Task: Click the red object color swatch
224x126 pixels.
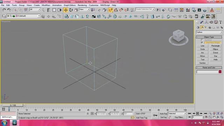Action: coord(220,71)
